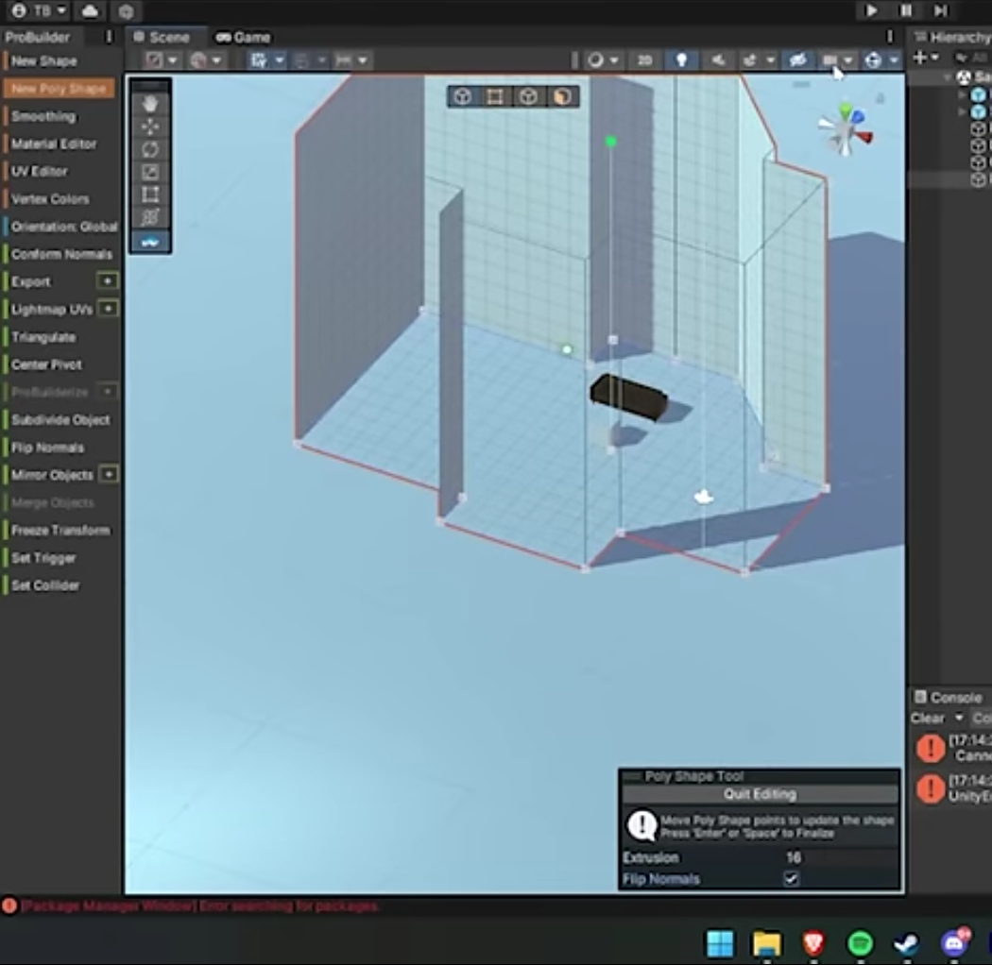Screen dimensions: 992x965
Task: Click the first error icon in Console
Action: (x=931, y=748)
